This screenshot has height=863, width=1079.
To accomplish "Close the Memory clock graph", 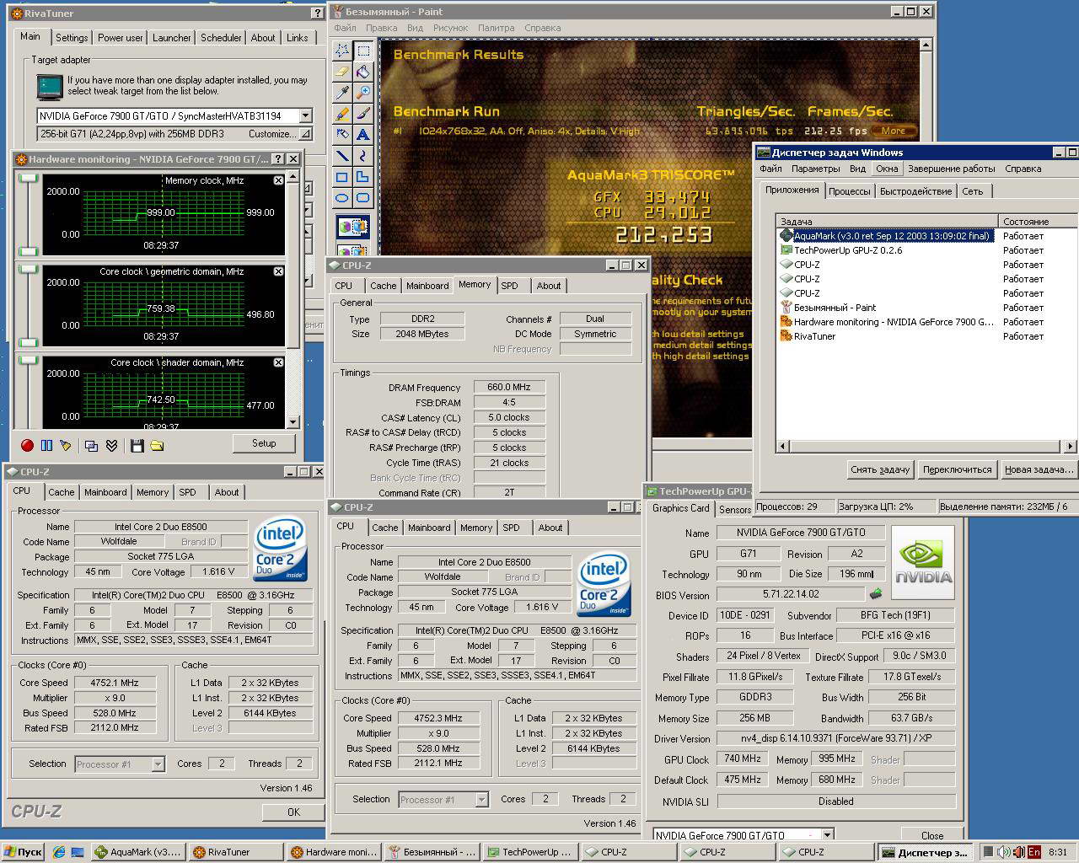I will click(x=278, y=180).
